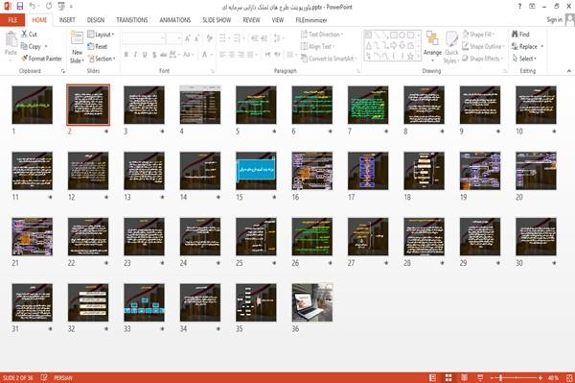Open the TRANSITIONS ribbon tab
Screen dimensions: 575x383
pyautogui.click(x=132, y=20)
